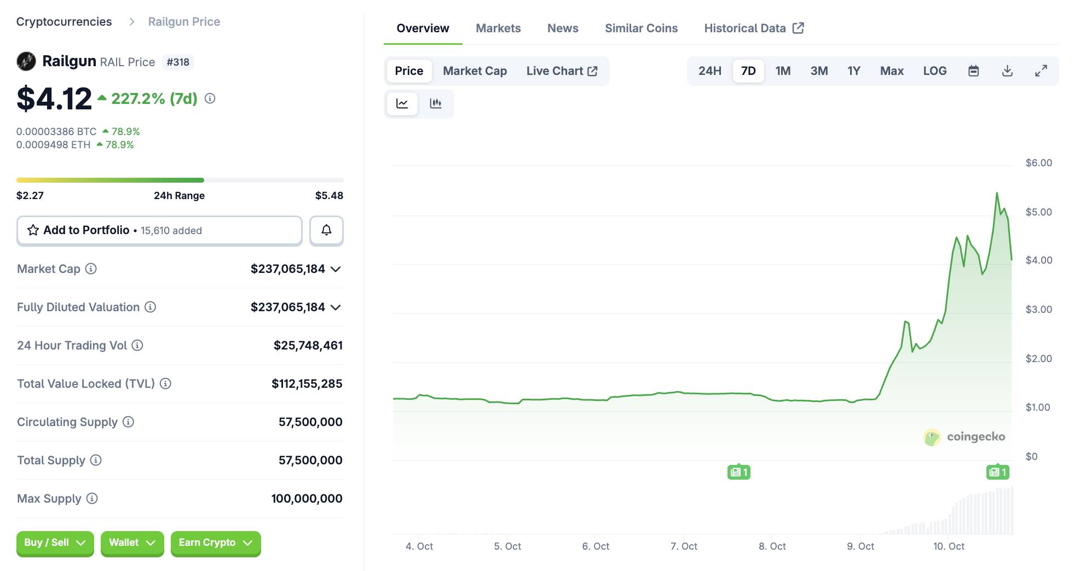Screen dimensions: 1074x571
Task: Open the calendar date range picker
Action: tap(973, 71)
